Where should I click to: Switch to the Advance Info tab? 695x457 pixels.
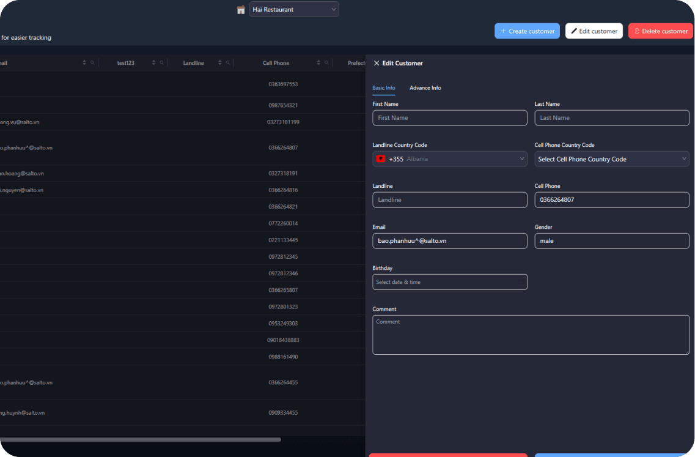point(425,88)
